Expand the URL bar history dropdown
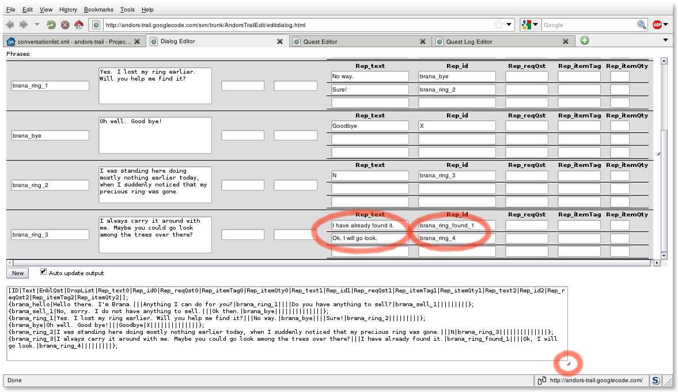 click(509, 25)
